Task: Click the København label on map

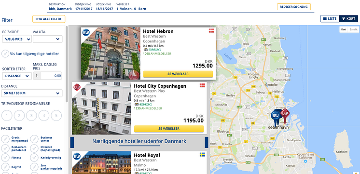Action: click(x=278, y=127)
